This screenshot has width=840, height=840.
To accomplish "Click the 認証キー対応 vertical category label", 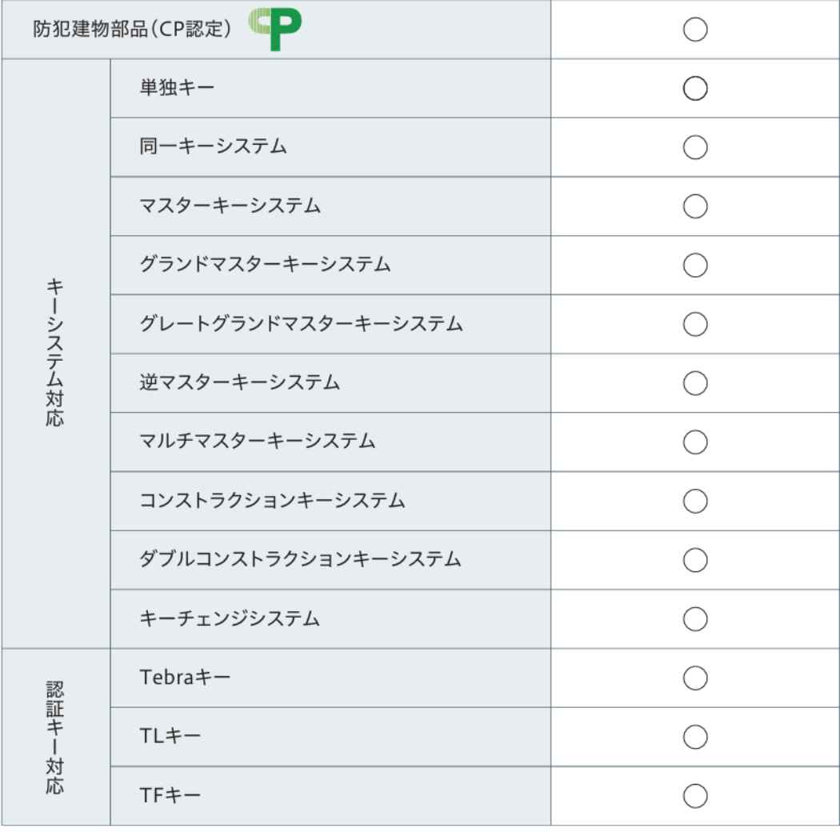I will coord(55,737).
